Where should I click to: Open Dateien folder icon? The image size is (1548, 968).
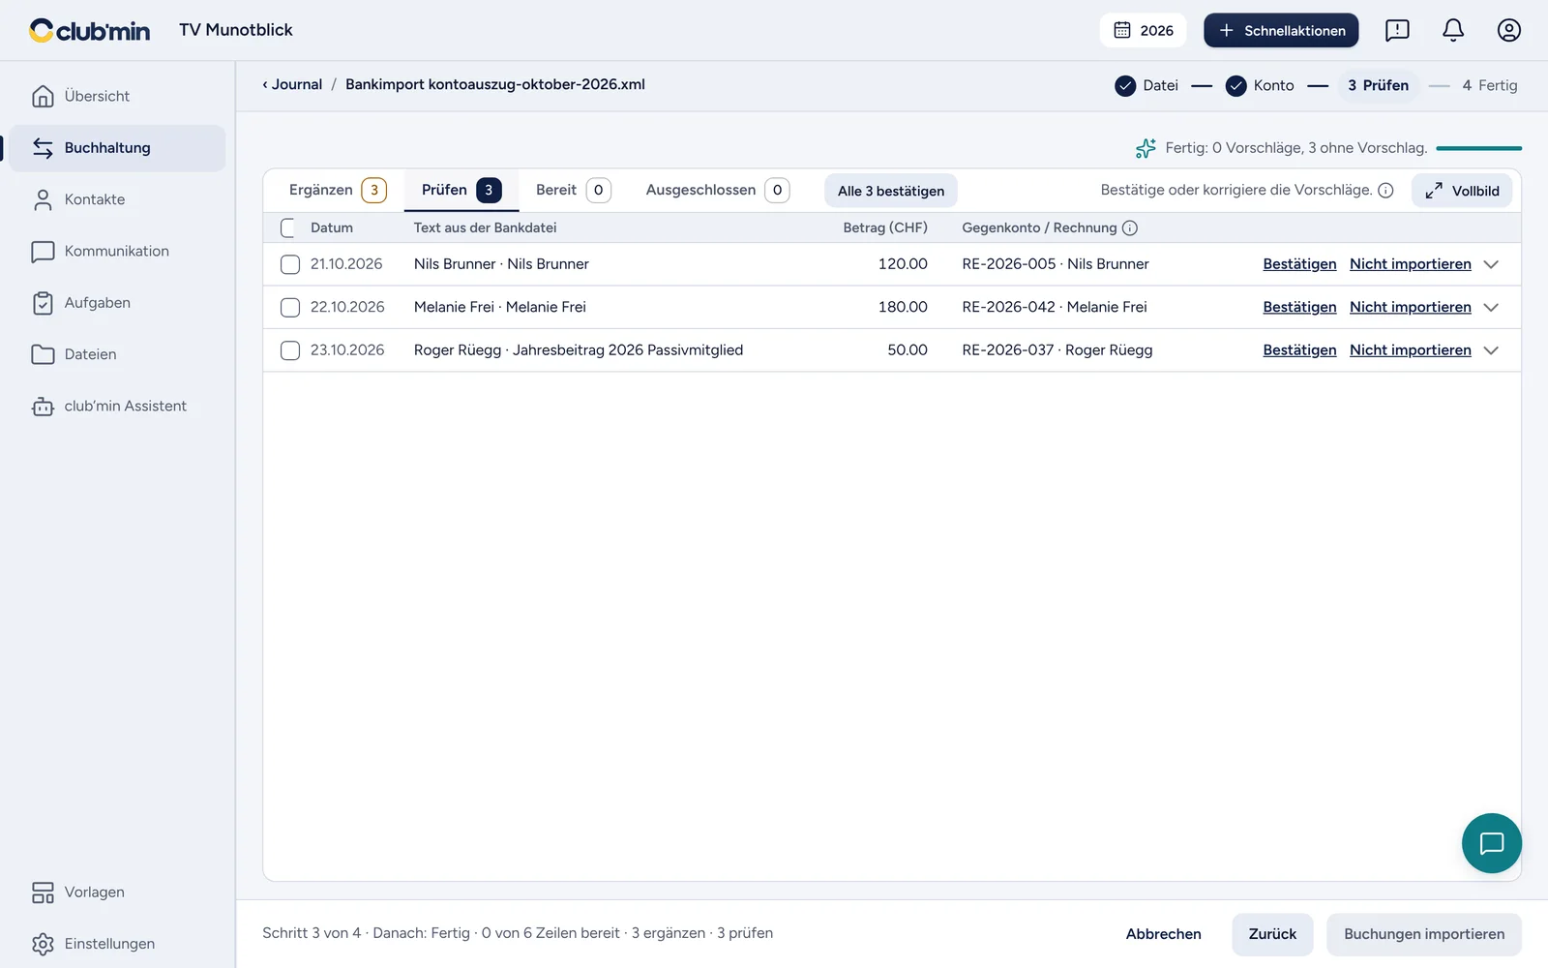[43, 354]
